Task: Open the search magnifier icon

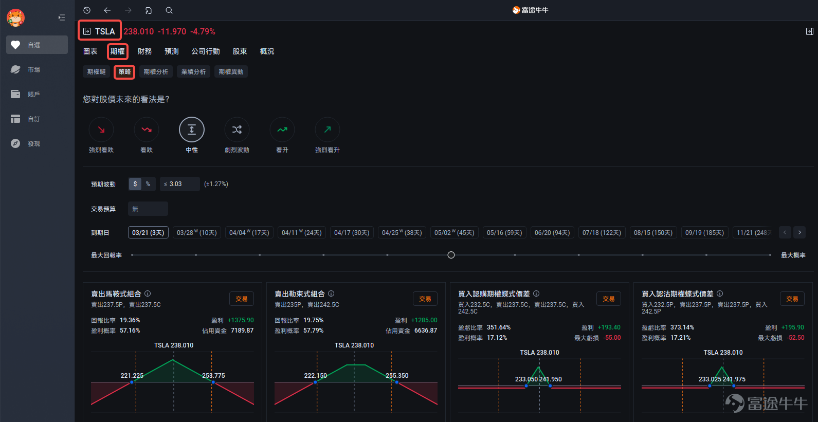Action: coord(169,10)
